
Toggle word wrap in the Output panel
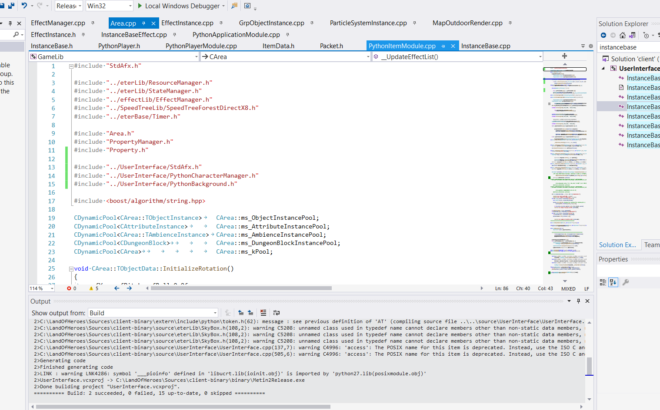click(x=276, y=313)
